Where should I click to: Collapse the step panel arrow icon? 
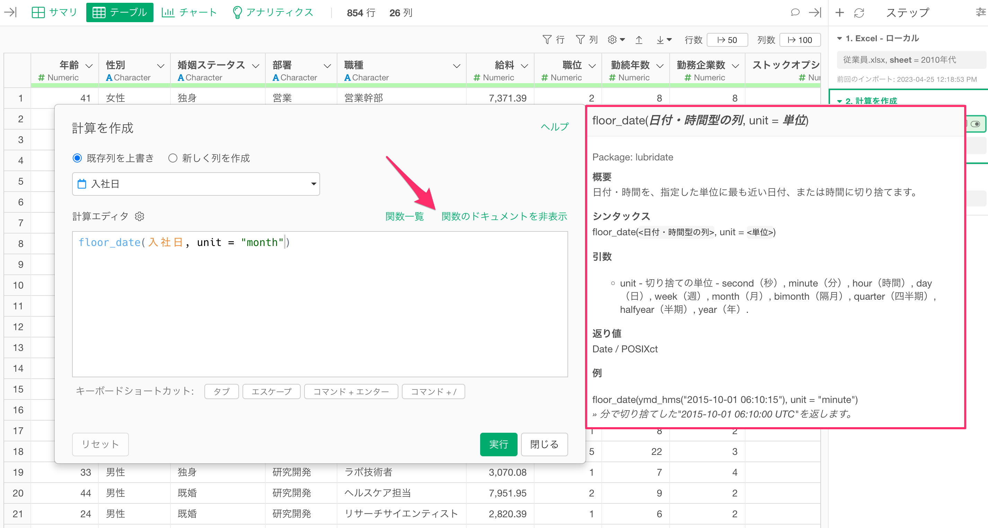pos(815,12)
